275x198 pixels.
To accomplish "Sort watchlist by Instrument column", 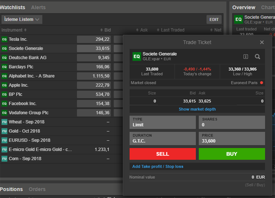I will 14,30.
